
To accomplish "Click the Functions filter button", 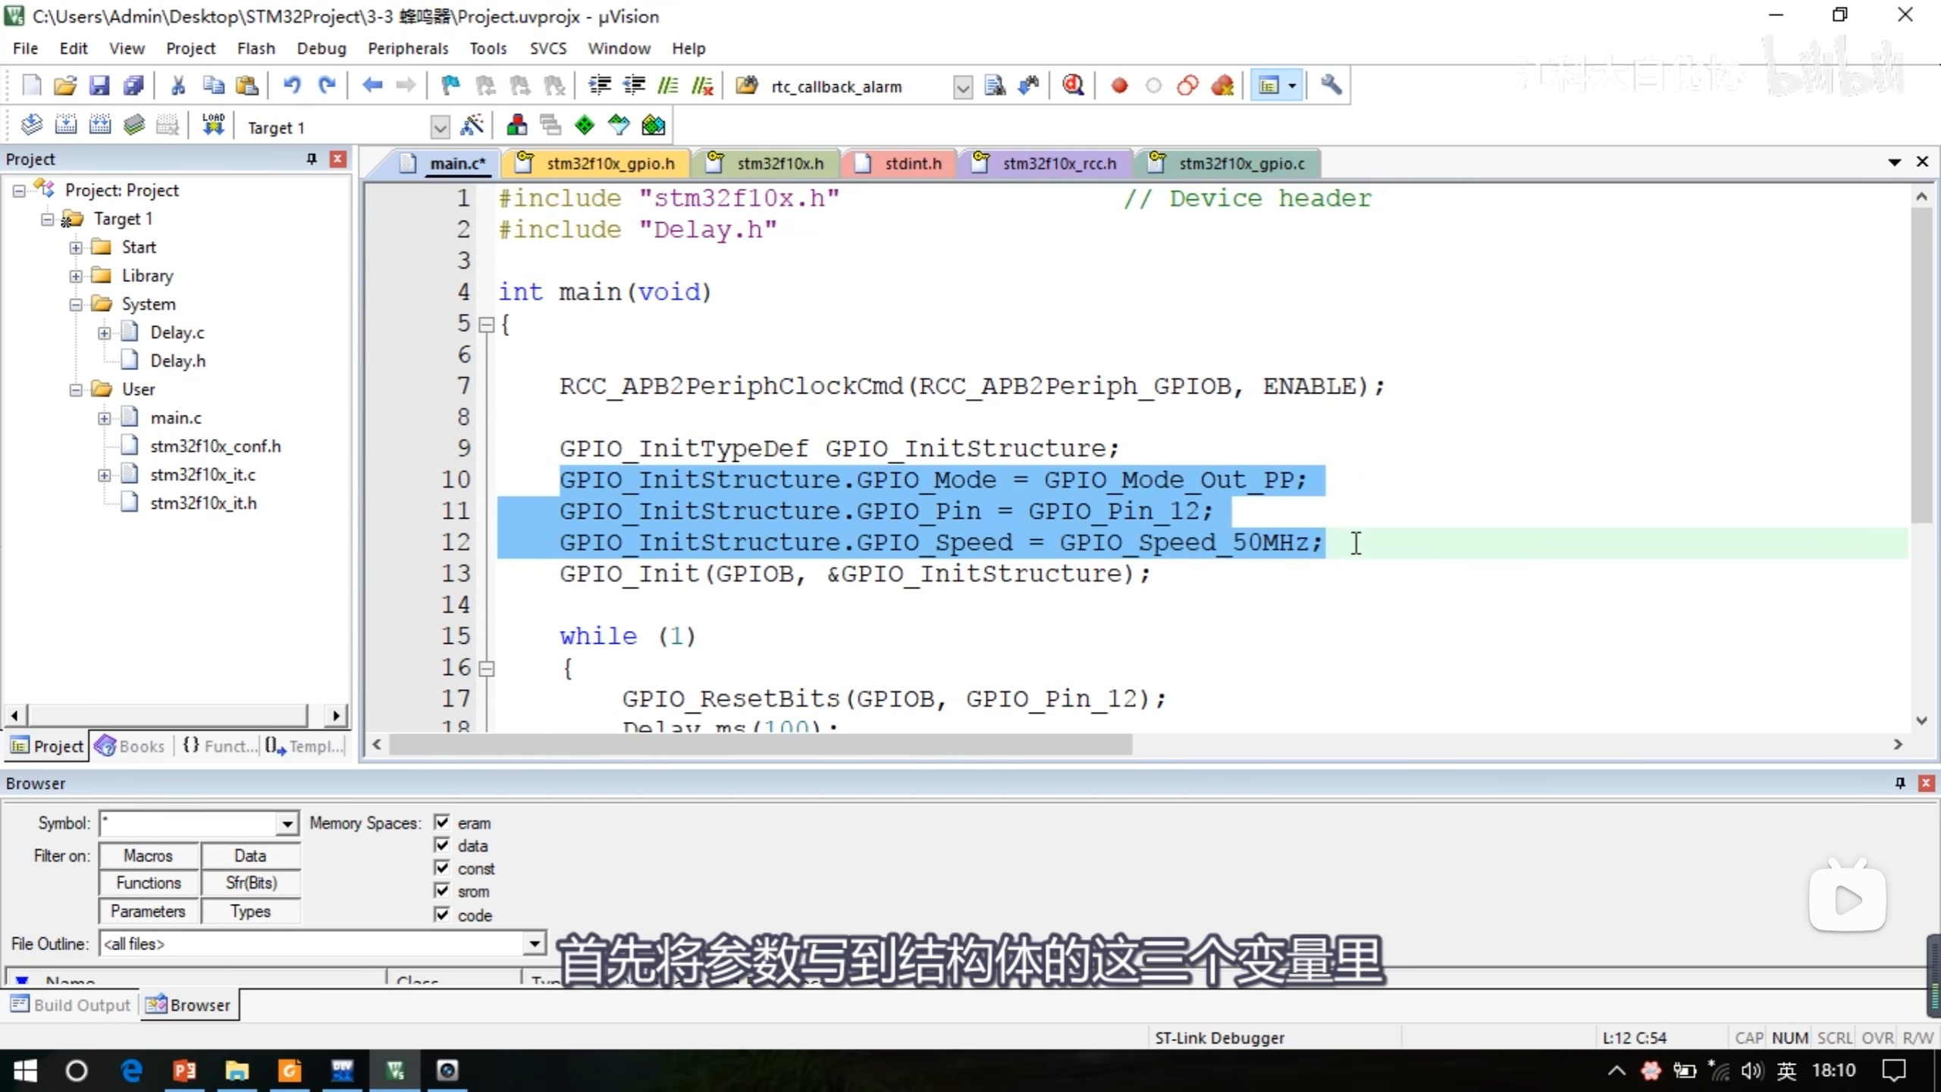I will pos(149,883).
